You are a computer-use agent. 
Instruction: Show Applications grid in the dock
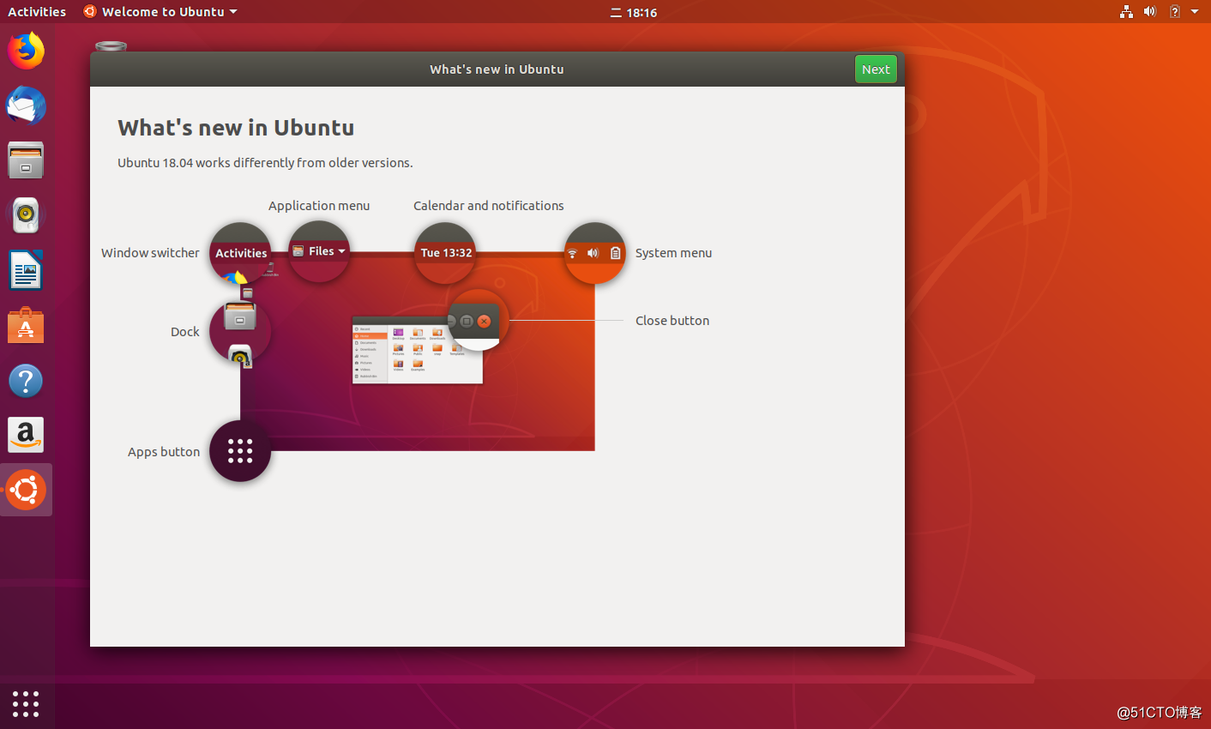point(26,703)
